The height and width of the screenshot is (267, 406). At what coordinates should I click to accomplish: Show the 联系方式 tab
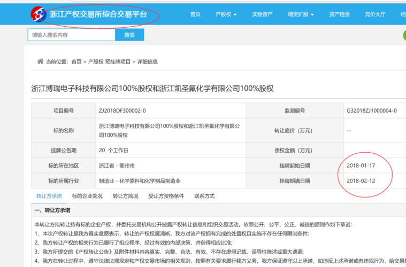point(204,196)
